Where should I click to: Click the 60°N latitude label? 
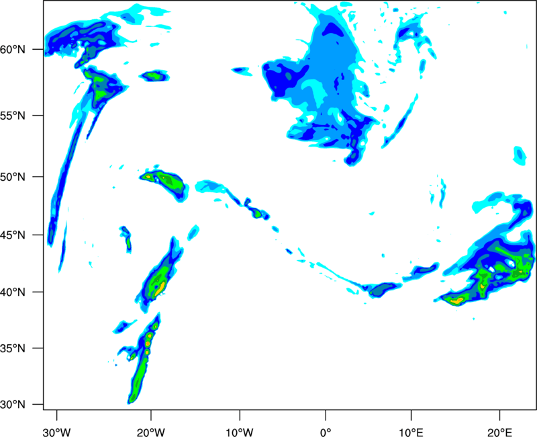[x=13, y=49]
